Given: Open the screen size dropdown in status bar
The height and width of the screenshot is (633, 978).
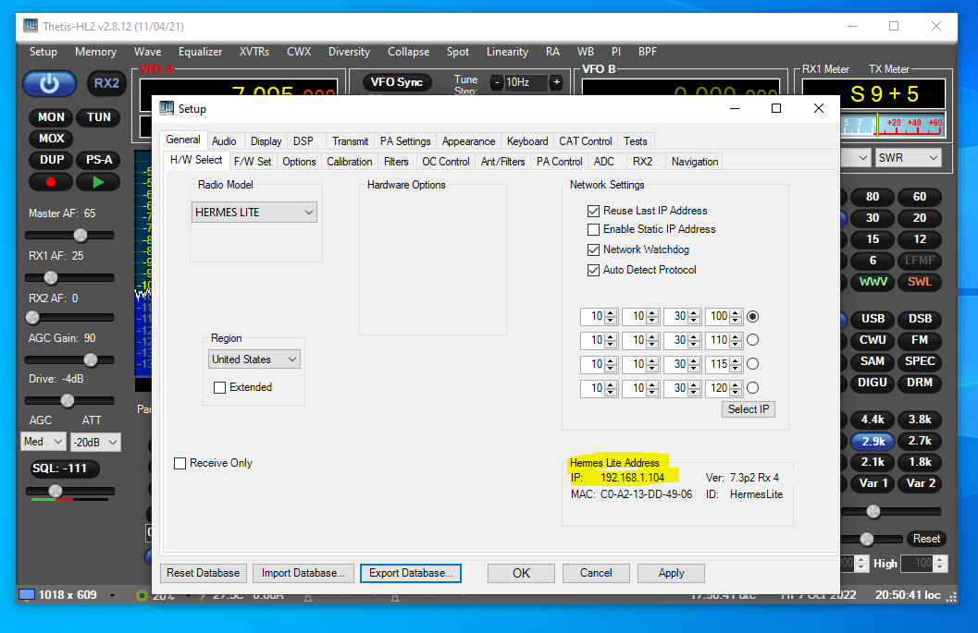Looking at the screenshot, I should coord(112,596).
